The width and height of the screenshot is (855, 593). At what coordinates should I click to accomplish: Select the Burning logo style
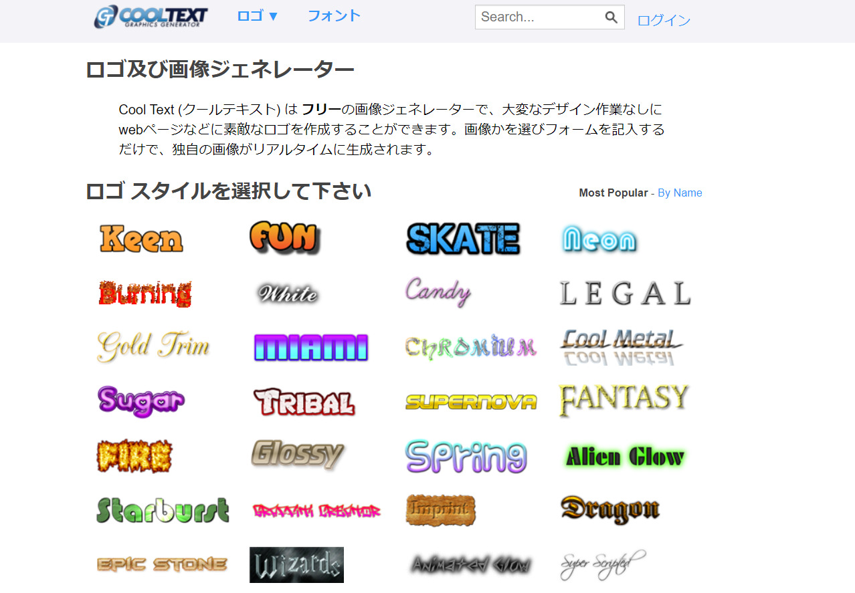point(145,293)
